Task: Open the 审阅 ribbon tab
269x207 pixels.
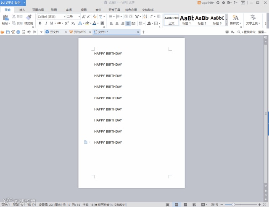Action: coord(69,10)
